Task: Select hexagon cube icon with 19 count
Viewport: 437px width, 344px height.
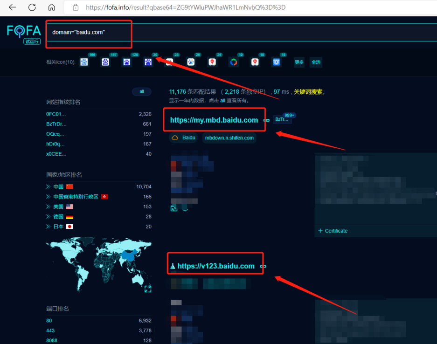Action: pyautogui.click(x=234, y=62)
